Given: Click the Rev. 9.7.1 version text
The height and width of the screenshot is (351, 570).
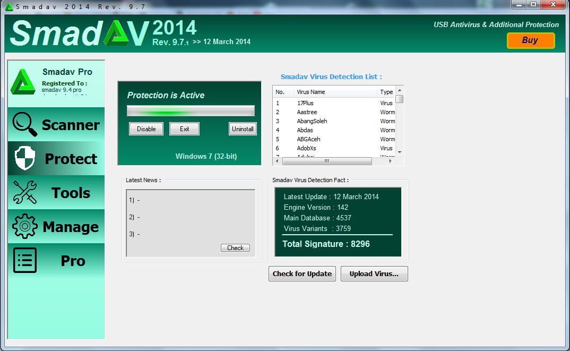Looking at the screenshot, I should point(170,42).
